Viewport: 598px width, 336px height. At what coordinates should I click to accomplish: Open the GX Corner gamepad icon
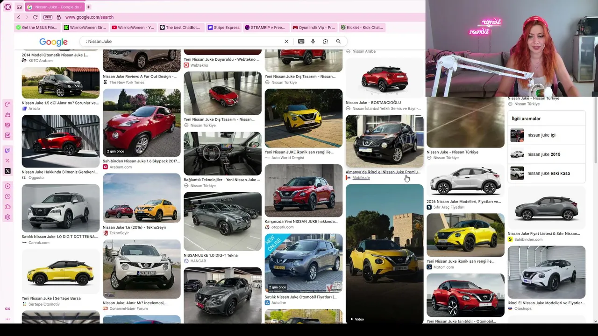(19, 7)
